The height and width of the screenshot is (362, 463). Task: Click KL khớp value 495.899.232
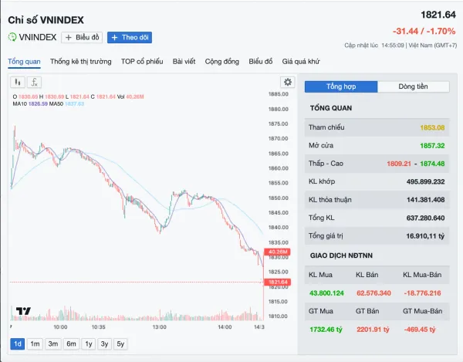tap(425, 181)
